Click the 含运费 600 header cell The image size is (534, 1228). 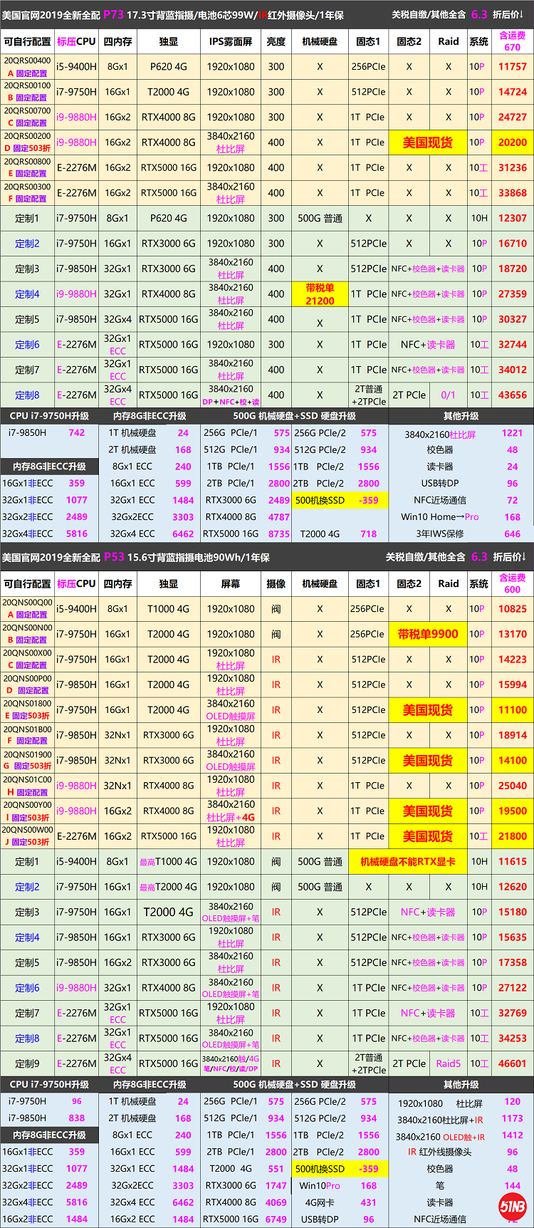pos(512,583)
